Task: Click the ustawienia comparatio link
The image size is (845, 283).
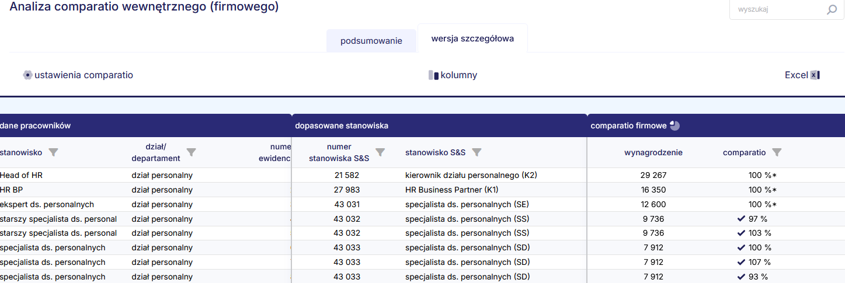Action: 84,75
